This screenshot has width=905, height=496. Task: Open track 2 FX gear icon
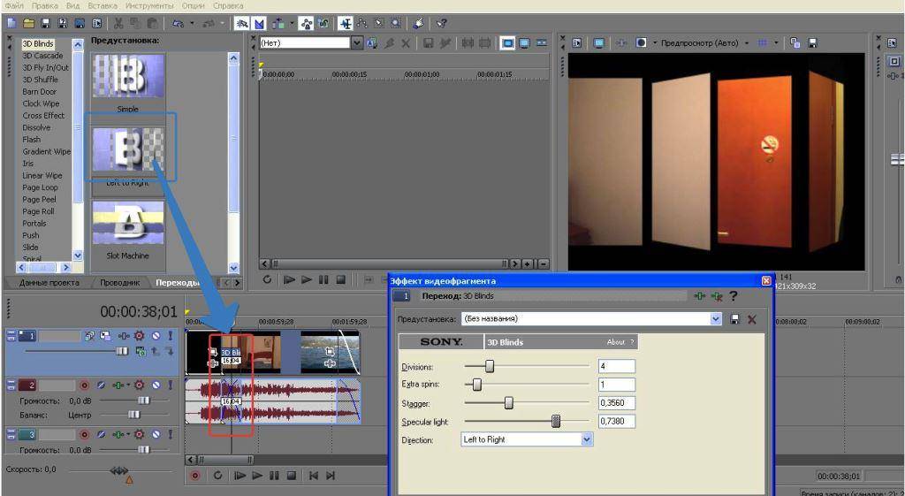point(141,385)
